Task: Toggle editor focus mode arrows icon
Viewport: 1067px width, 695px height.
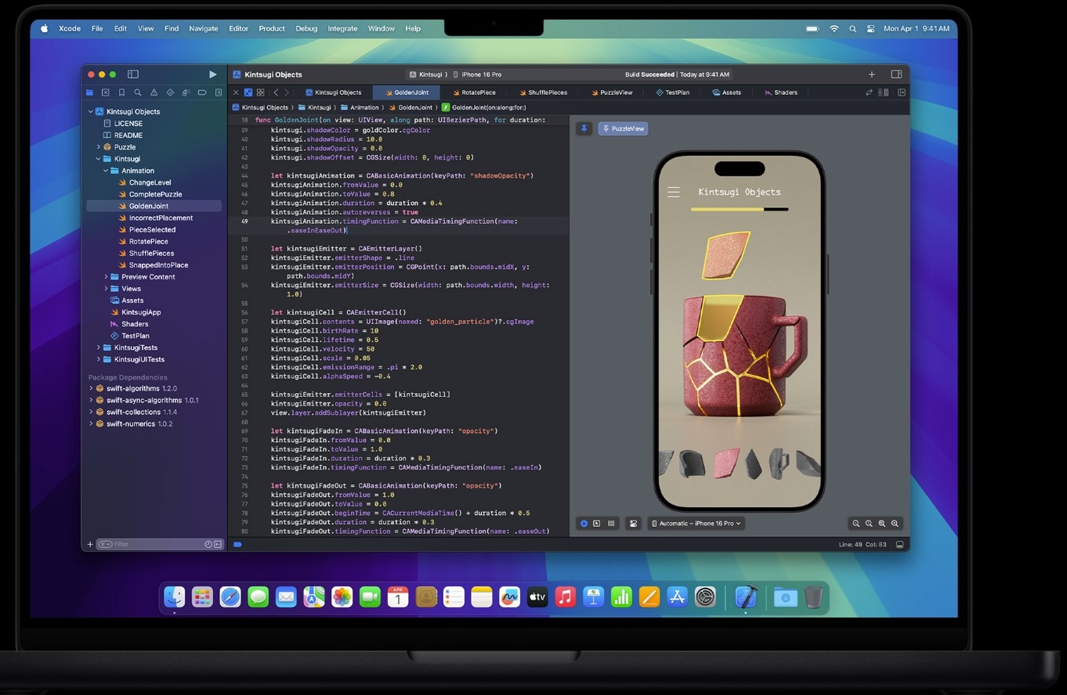Action: [248, 92]
